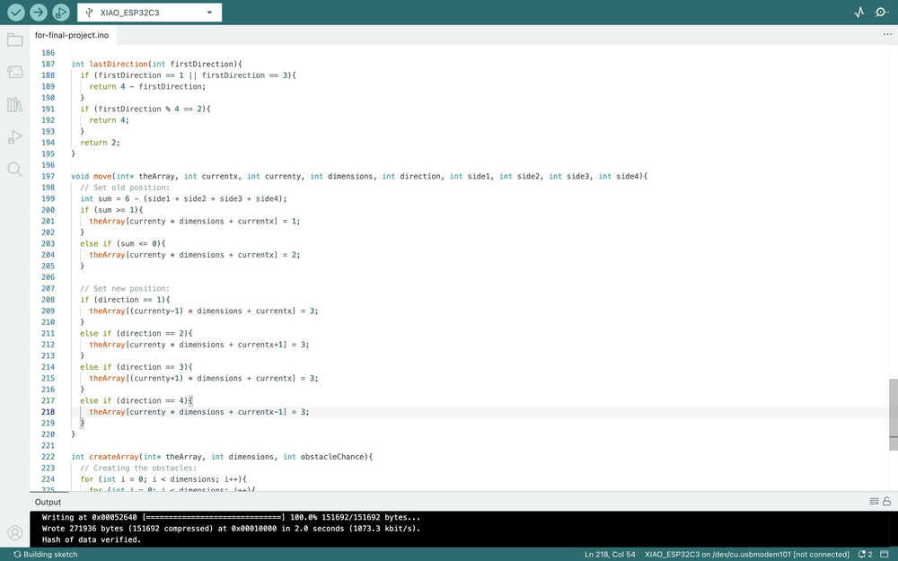Image resolution: width=898 pixels, height=561 pixels.
Task: Open the editor tab three-dots menu
Action: (x=887, y=35)
